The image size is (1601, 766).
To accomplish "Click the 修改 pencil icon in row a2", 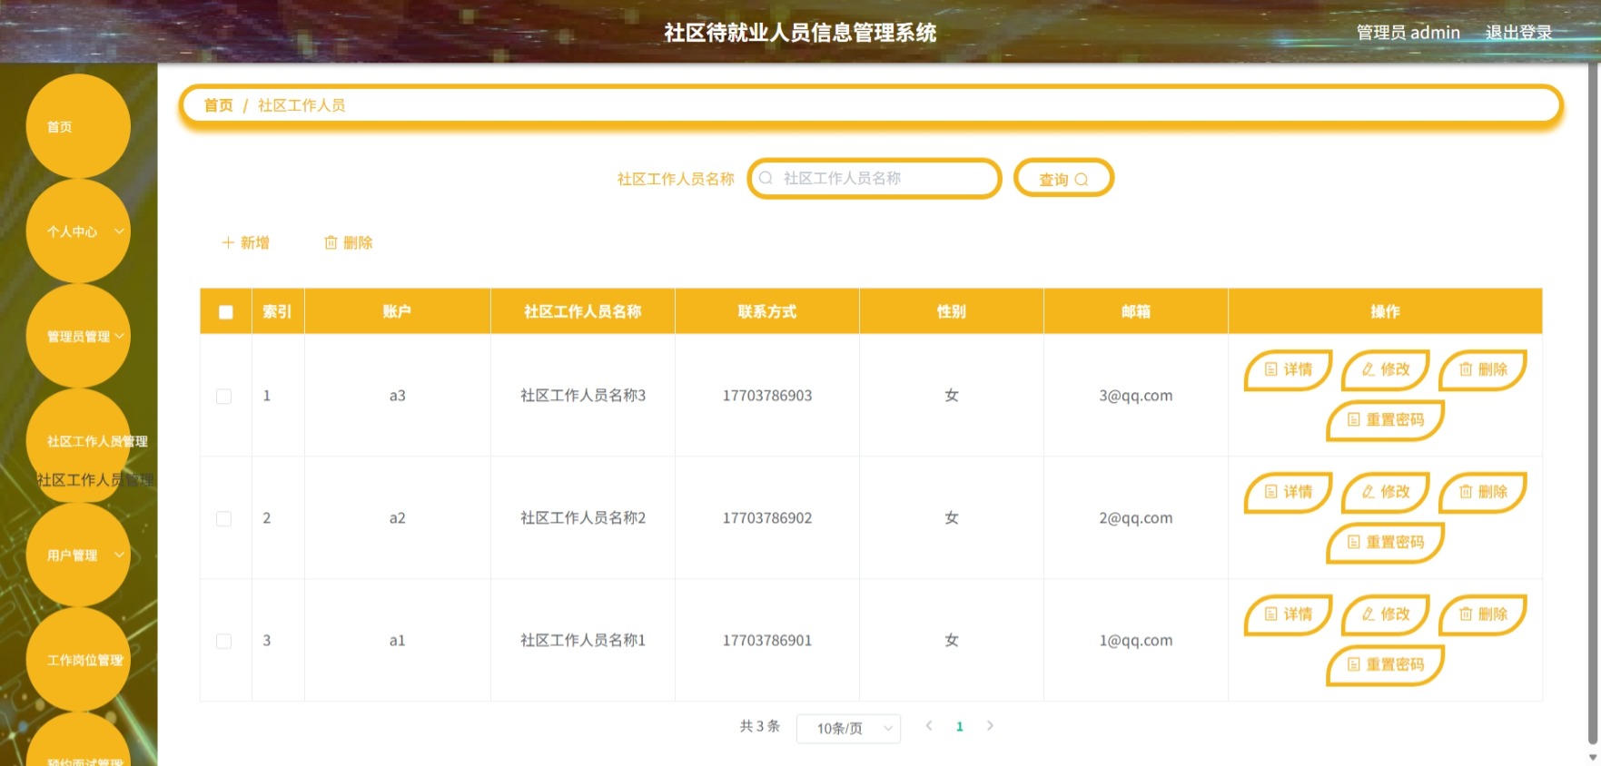I will coord(1369,492).
